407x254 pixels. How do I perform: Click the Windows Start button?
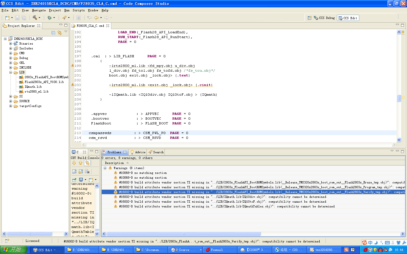pyautogui.click(x=13, y=250)
